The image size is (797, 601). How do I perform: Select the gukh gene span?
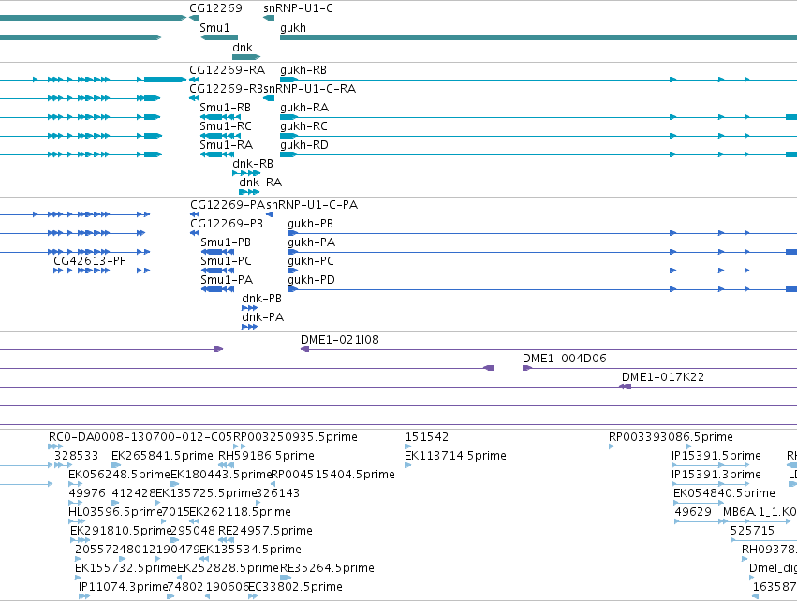(539, 37)
